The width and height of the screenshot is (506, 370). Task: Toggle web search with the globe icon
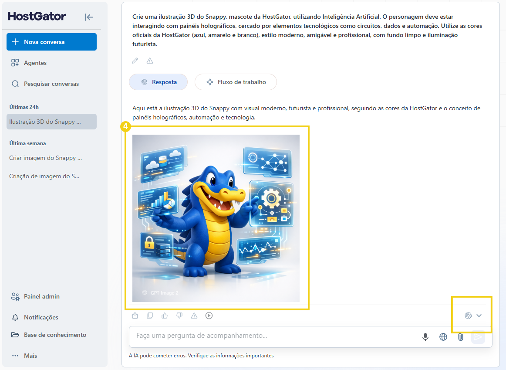point(443,337)
